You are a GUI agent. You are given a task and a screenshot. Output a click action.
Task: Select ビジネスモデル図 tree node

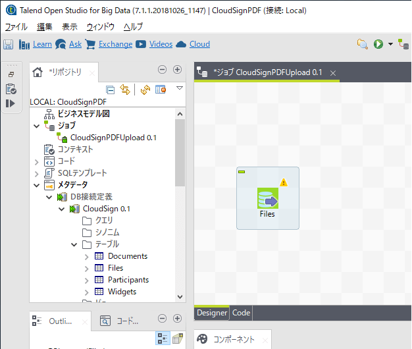click(x=84, y=114)
